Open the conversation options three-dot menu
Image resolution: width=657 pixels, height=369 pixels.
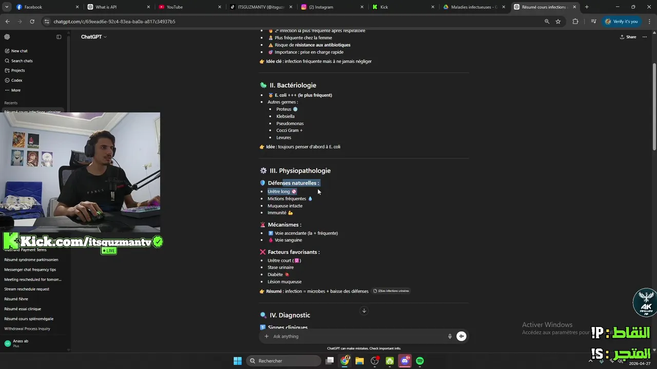coord(645,37)
